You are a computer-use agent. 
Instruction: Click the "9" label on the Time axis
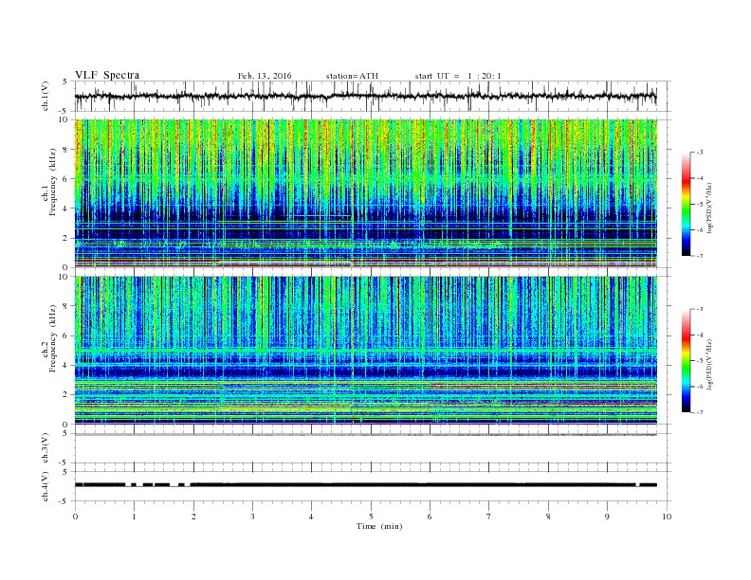[607, 517]
